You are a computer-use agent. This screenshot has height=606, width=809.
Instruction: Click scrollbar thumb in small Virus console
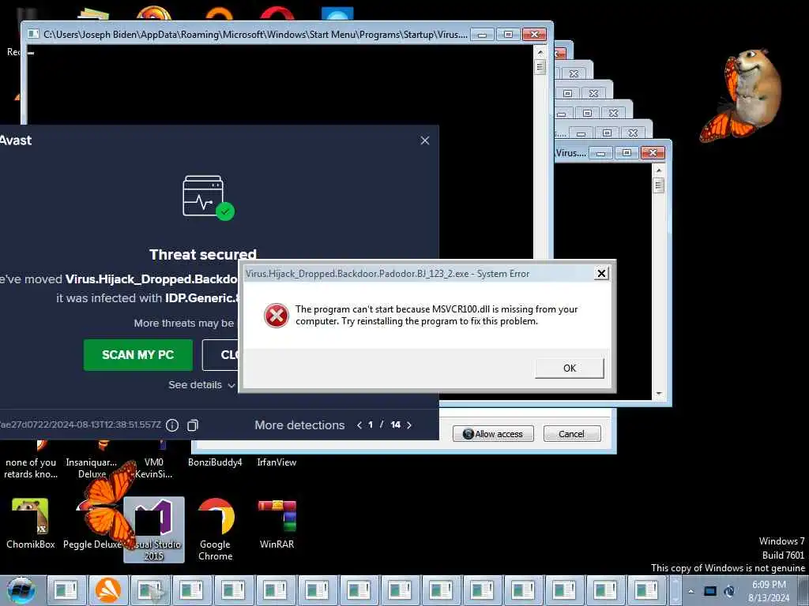tap(658, 185)
